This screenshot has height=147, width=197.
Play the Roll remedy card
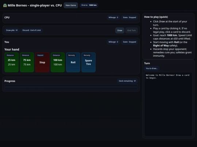click(73, 62)
